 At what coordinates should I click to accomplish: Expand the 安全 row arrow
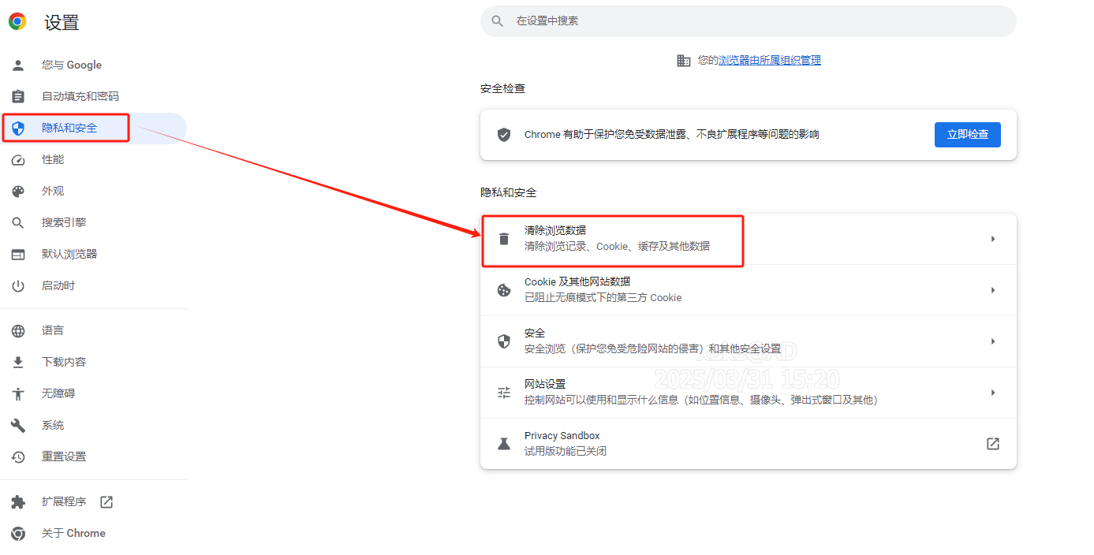tap(993, 341)
